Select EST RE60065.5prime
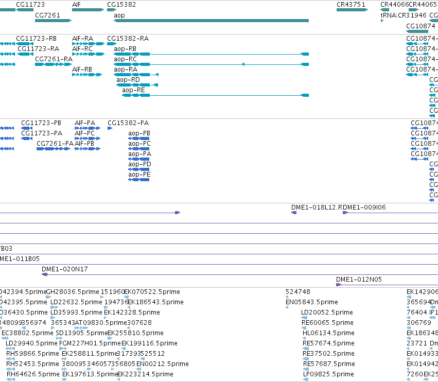The width and height of the screenshot is (438, 382). coord(305,328)
